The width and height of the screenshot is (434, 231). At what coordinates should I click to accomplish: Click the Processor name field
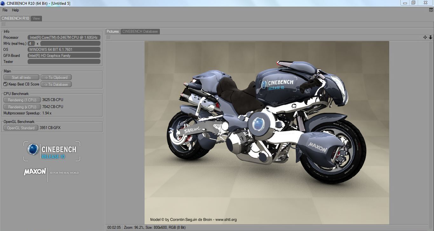click(64, 37)
